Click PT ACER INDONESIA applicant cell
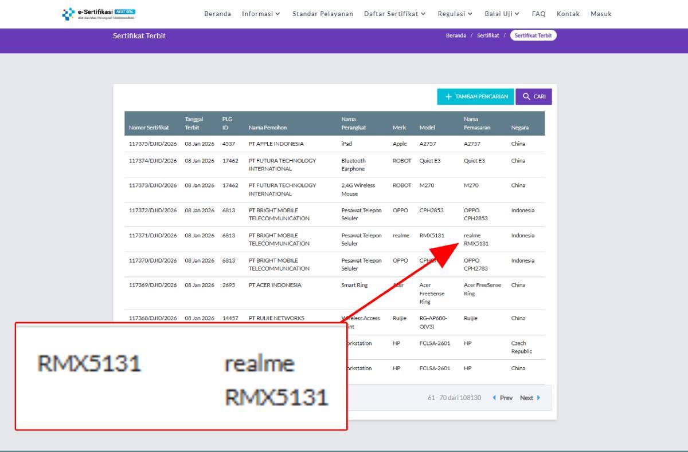This screenshot has height=452, width=688. 275,285
